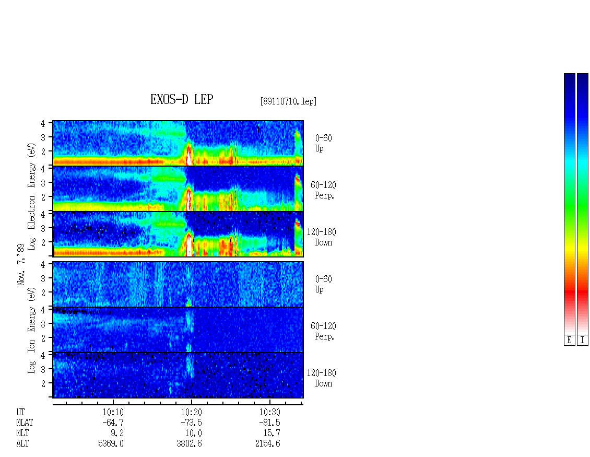Screen dimensions: 590x457
Task: Click the electron 120-180 Down label
Action: point(321,237)
